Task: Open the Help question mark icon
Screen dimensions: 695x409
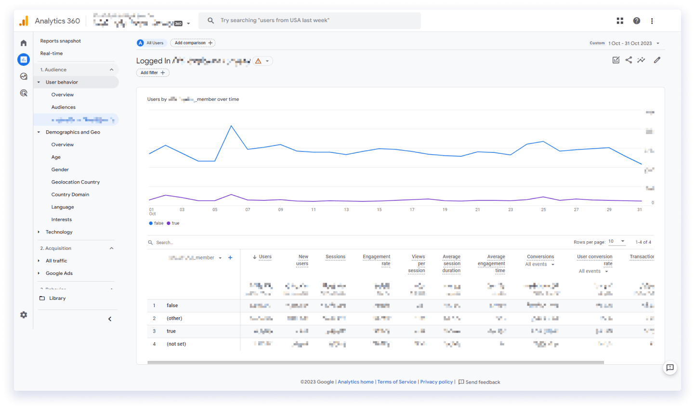Action: [637, 21]
